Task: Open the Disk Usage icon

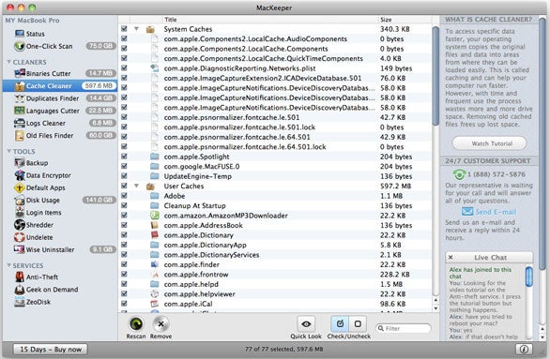Action: 20,201
